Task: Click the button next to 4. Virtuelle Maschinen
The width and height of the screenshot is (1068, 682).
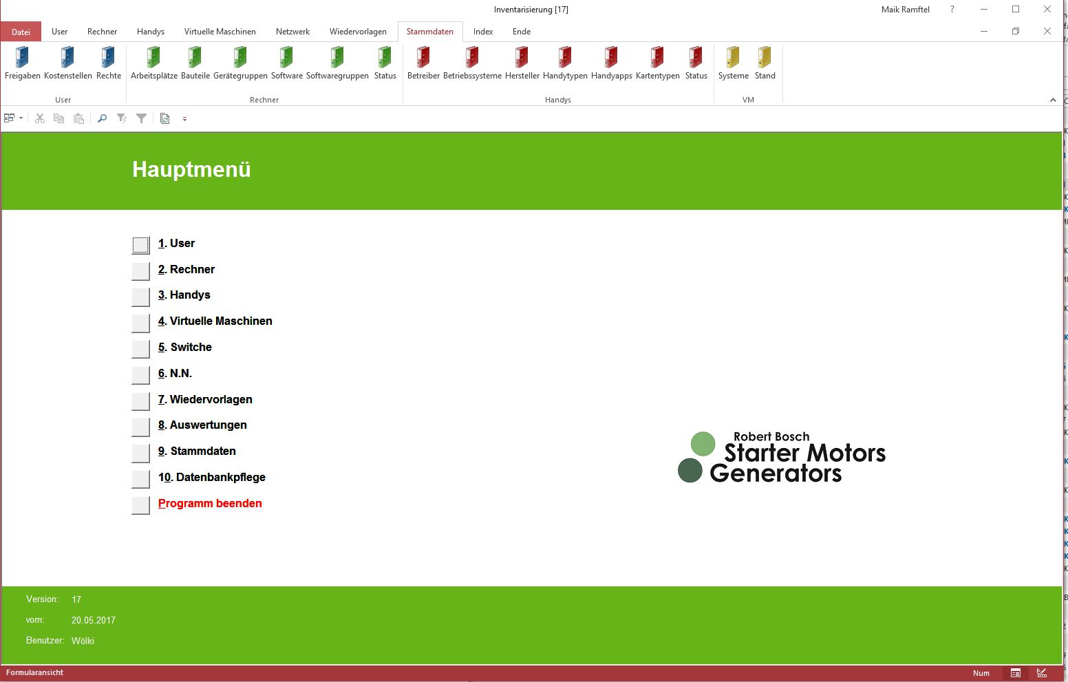Action: tap(140, 323)
